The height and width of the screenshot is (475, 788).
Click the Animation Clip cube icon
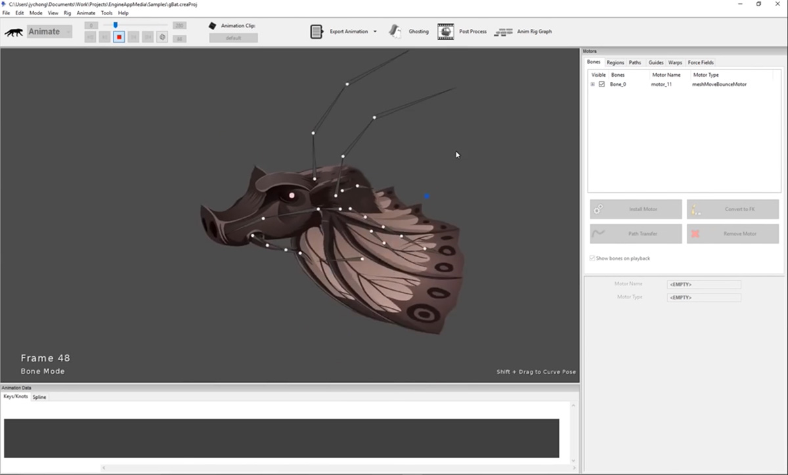pyautogui.click(x=212, y=26)
